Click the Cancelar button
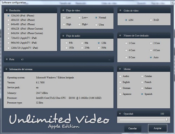Viewport: 175px width, 134px height. tap(133, 128)
